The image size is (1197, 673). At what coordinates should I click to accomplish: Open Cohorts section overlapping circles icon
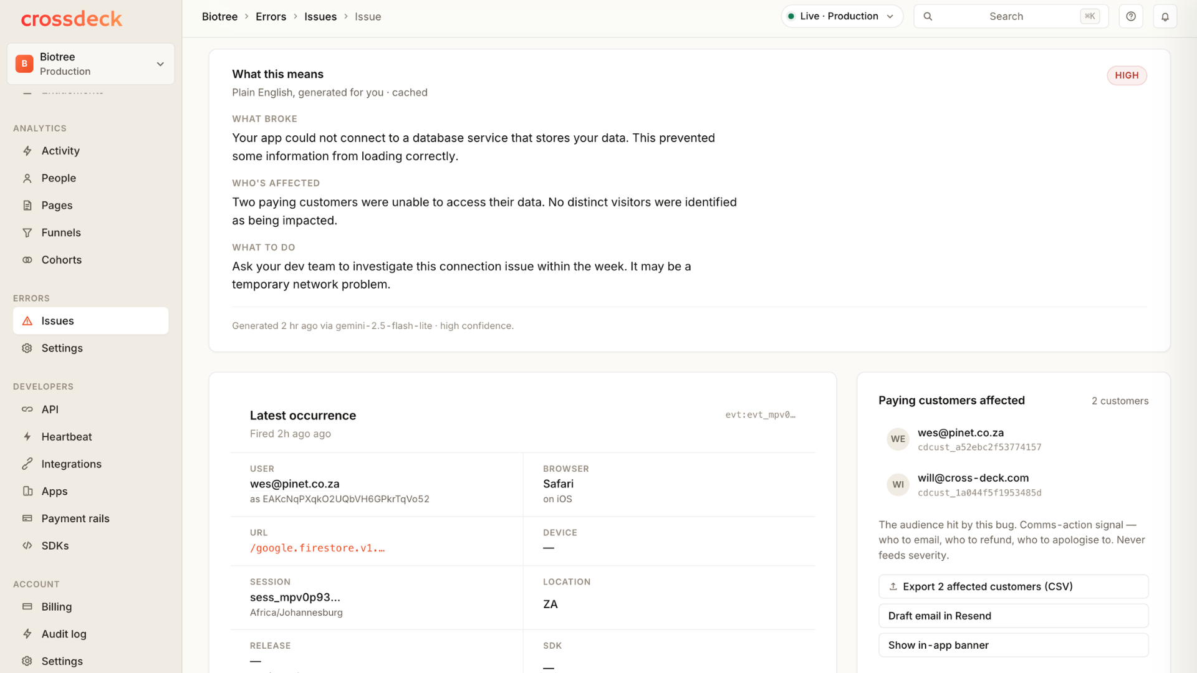[x=27, y=260]
